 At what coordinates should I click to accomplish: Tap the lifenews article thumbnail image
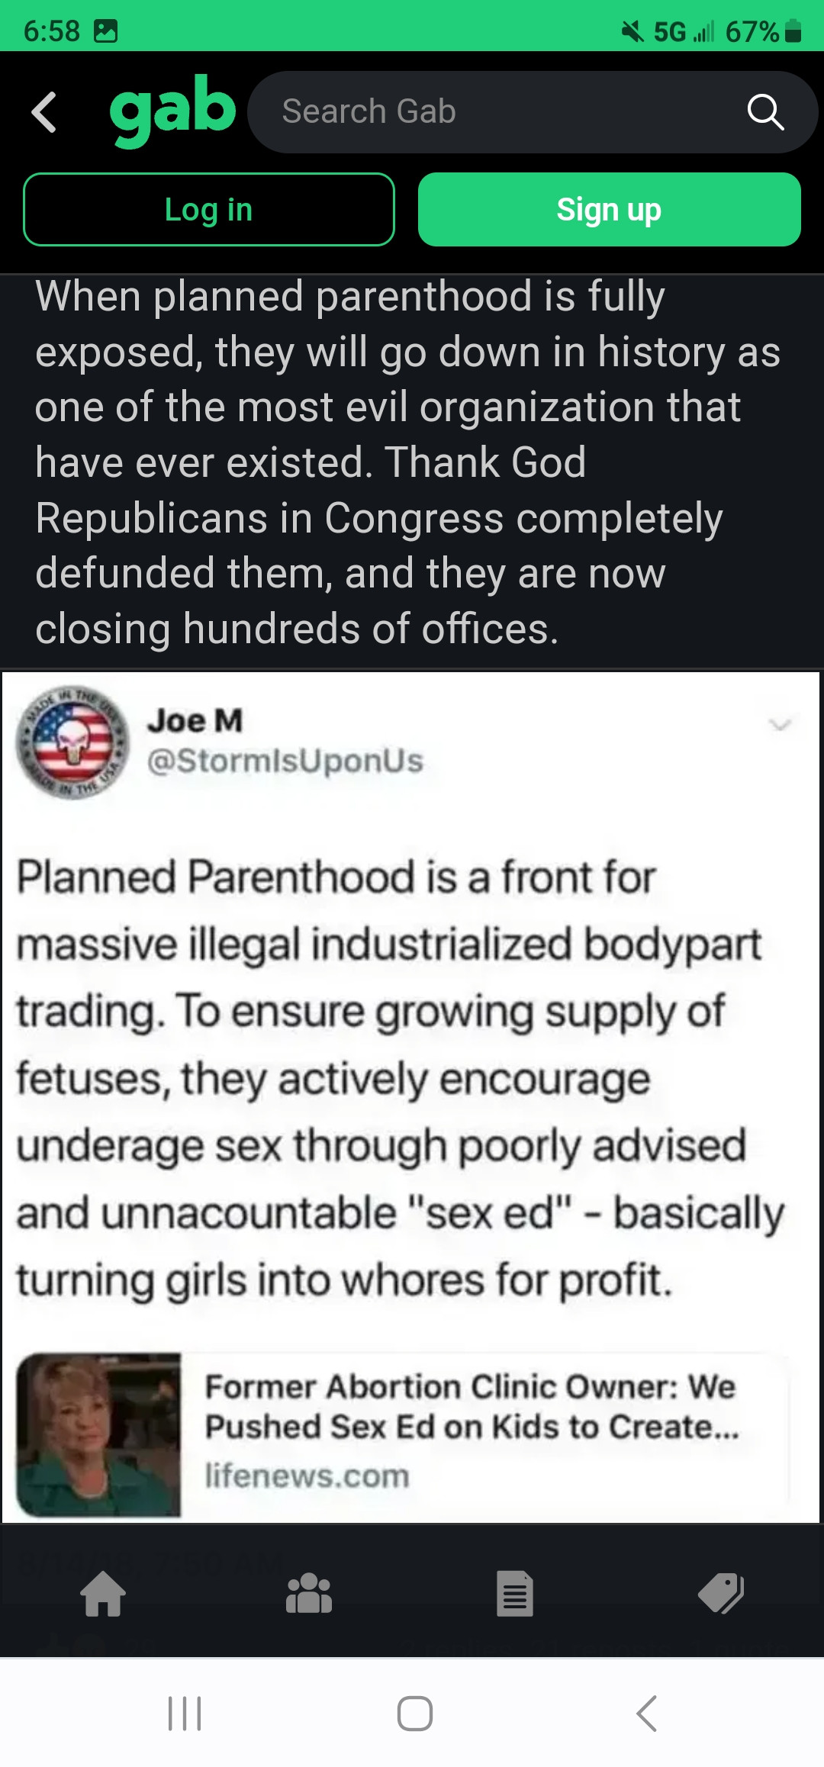tap(99, 1434)
